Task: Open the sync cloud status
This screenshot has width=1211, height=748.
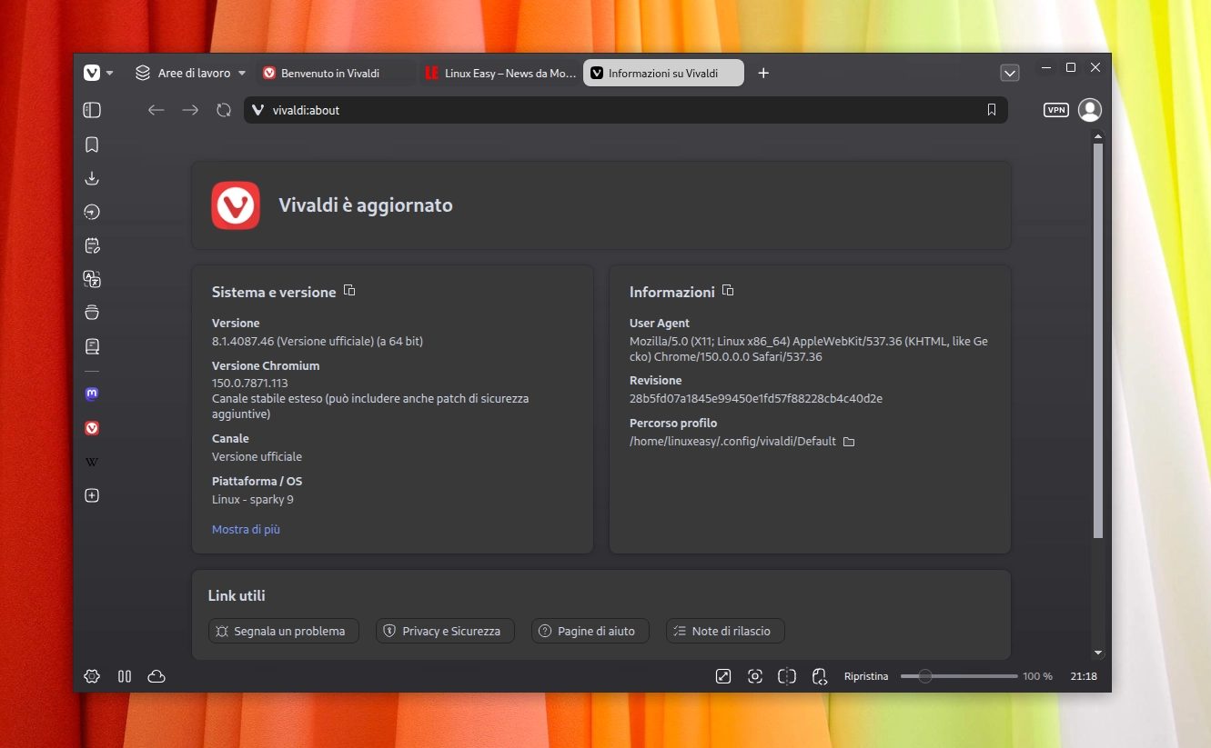Action: click(156, 676)
